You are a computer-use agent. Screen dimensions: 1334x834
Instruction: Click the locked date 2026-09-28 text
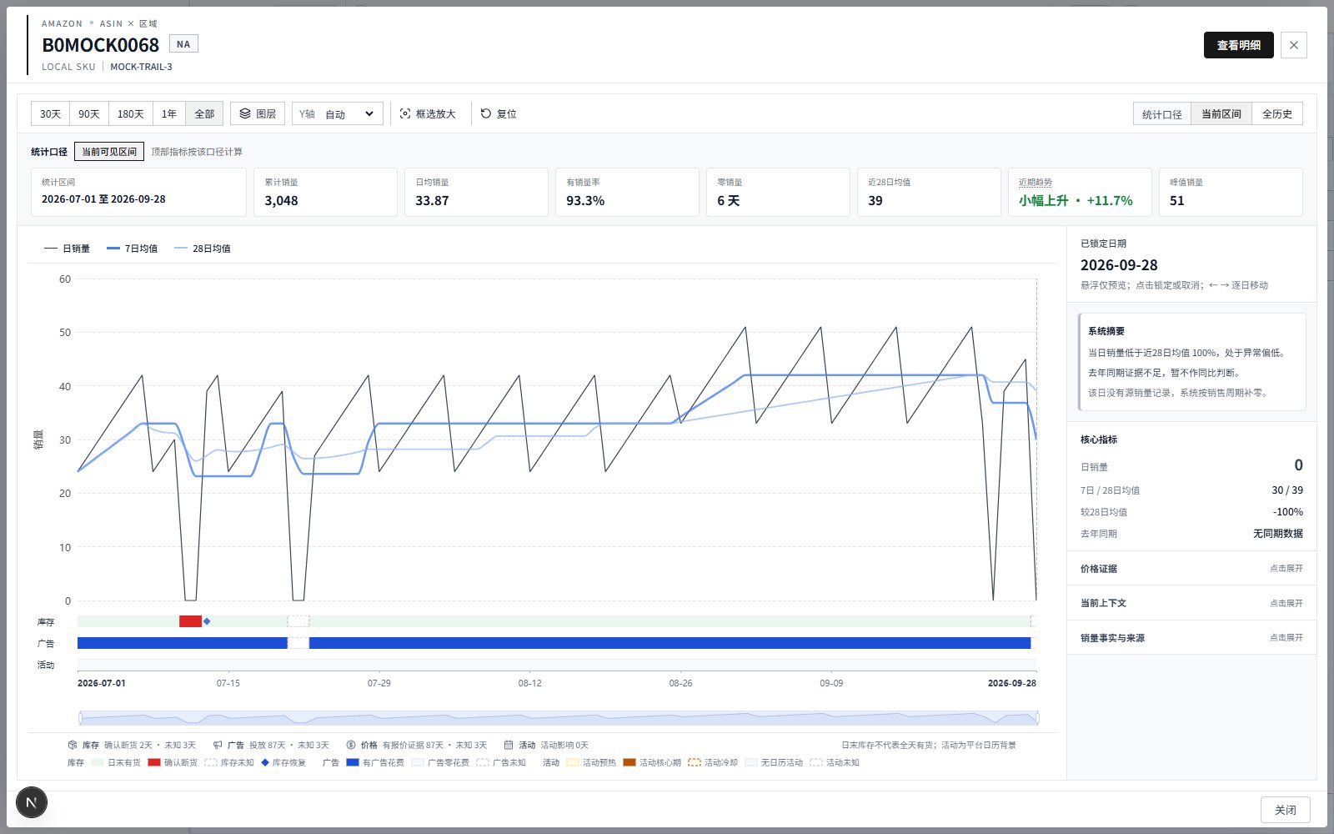(x=1119, y=265)
